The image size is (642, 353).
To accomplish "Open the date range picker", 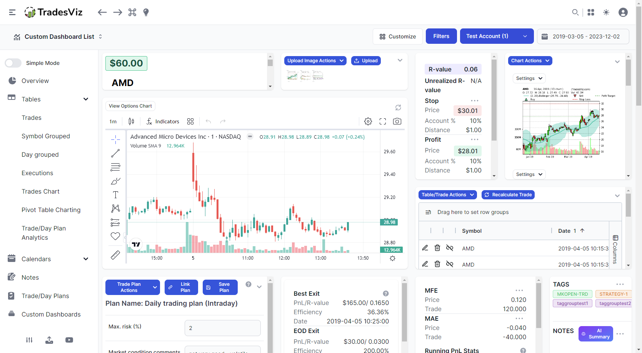I will (583, 36).
